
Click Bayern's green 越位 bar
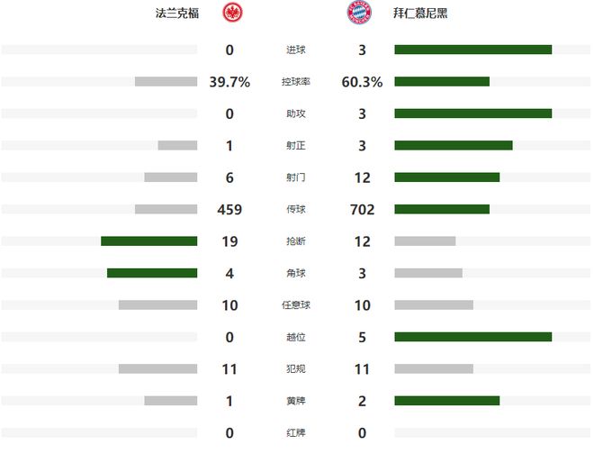tap(472, 337)
